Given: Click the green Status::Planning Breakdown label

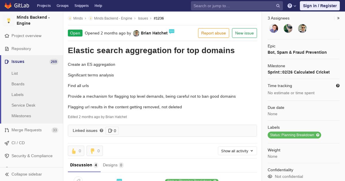Looking at the screenshot, I should pos(294,135).
